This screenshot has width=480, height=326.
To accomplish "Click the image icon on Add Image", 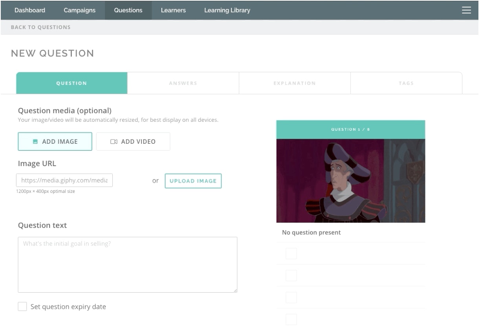I will pos(35,142).
